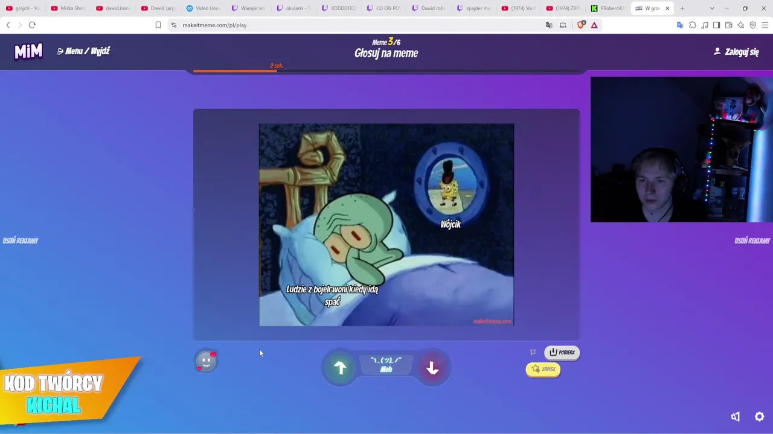
Task: Click the Meme 3/6 counter text
Action: tap(386, 42)
